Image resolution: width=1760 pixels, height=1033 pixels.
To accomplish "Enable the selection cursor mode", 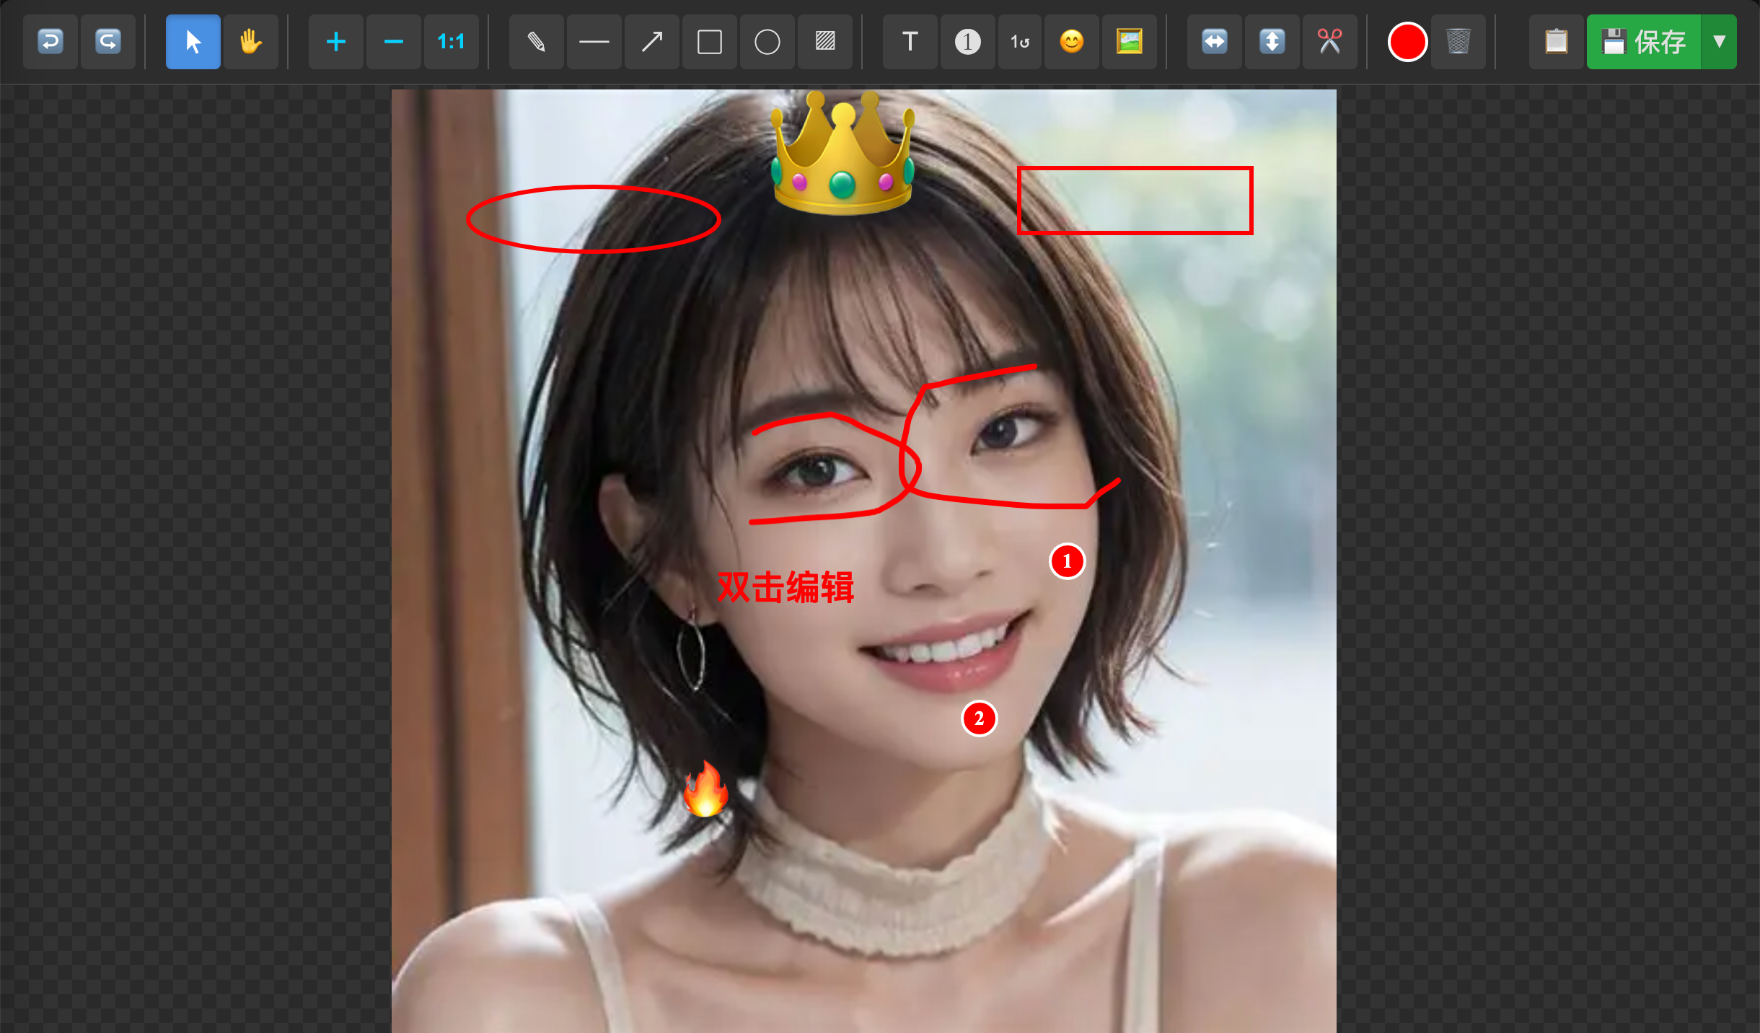I will click(x=193, y=42).
